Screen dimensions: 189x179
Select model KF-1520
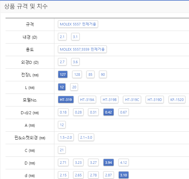[177, 100]
